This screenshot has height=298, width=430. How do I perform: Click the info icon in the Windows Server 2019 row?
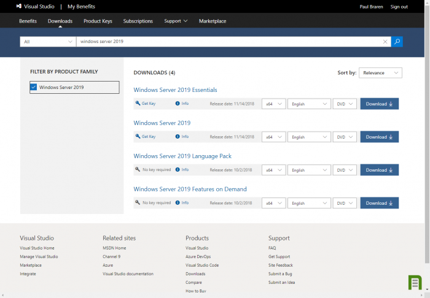[178, 136]
